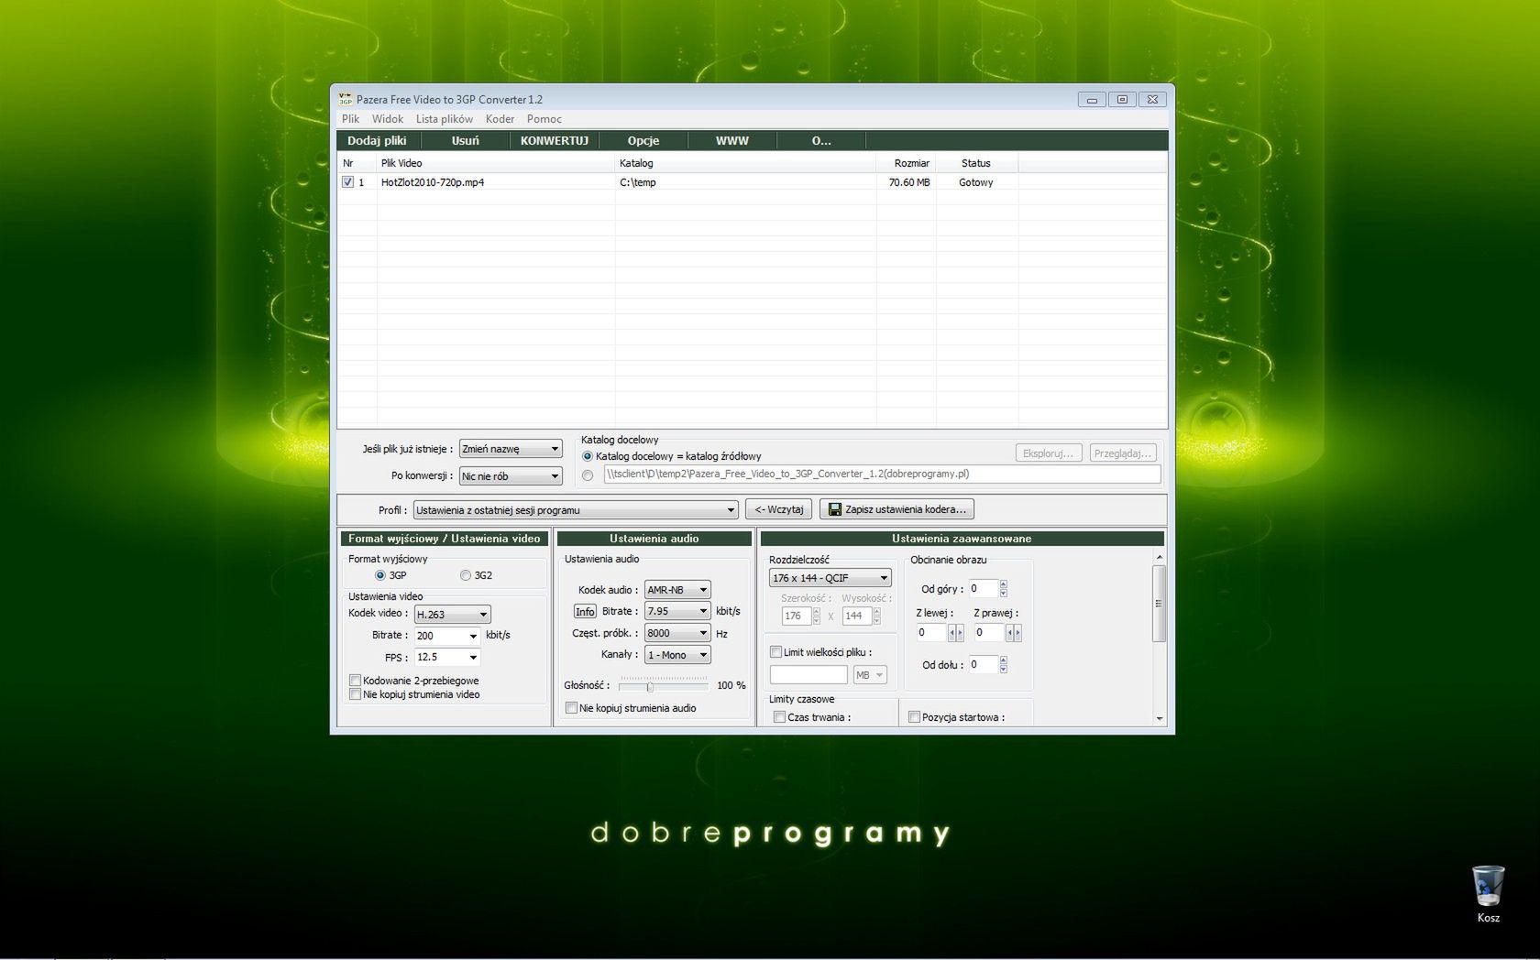Expand the Profil dropdown

pyautogui.click(x=576, y=510)
